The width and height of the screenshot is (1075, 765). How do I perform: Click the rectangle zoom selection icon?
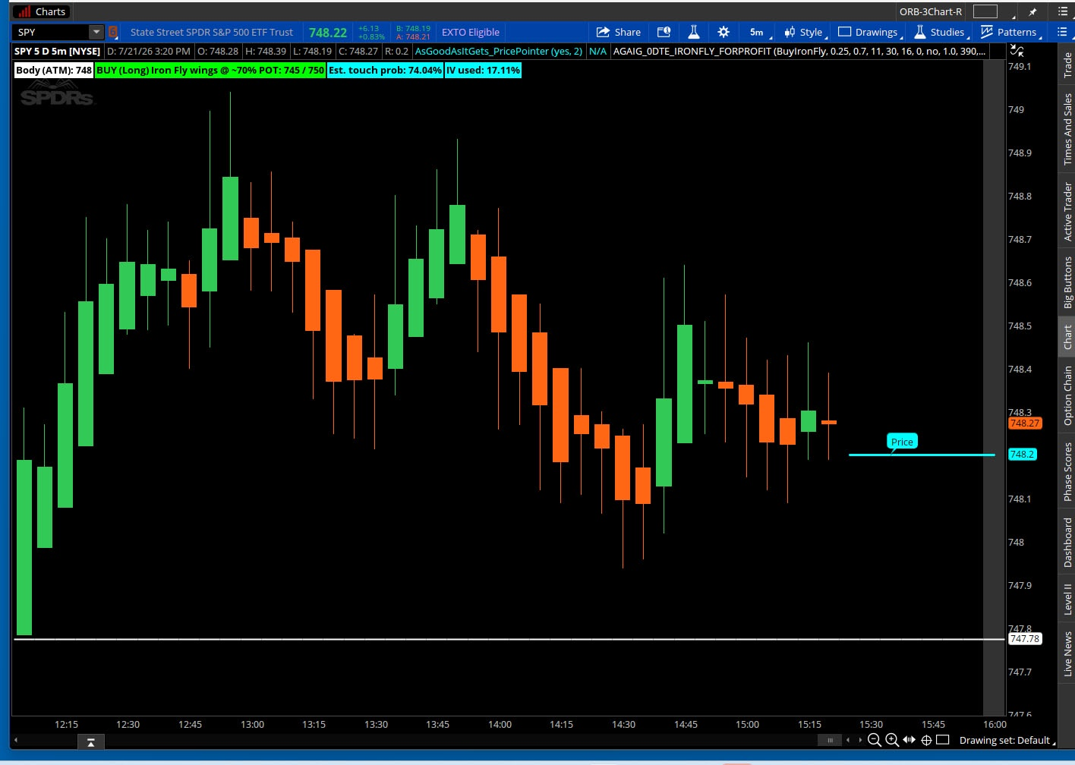tap(943, 740)
